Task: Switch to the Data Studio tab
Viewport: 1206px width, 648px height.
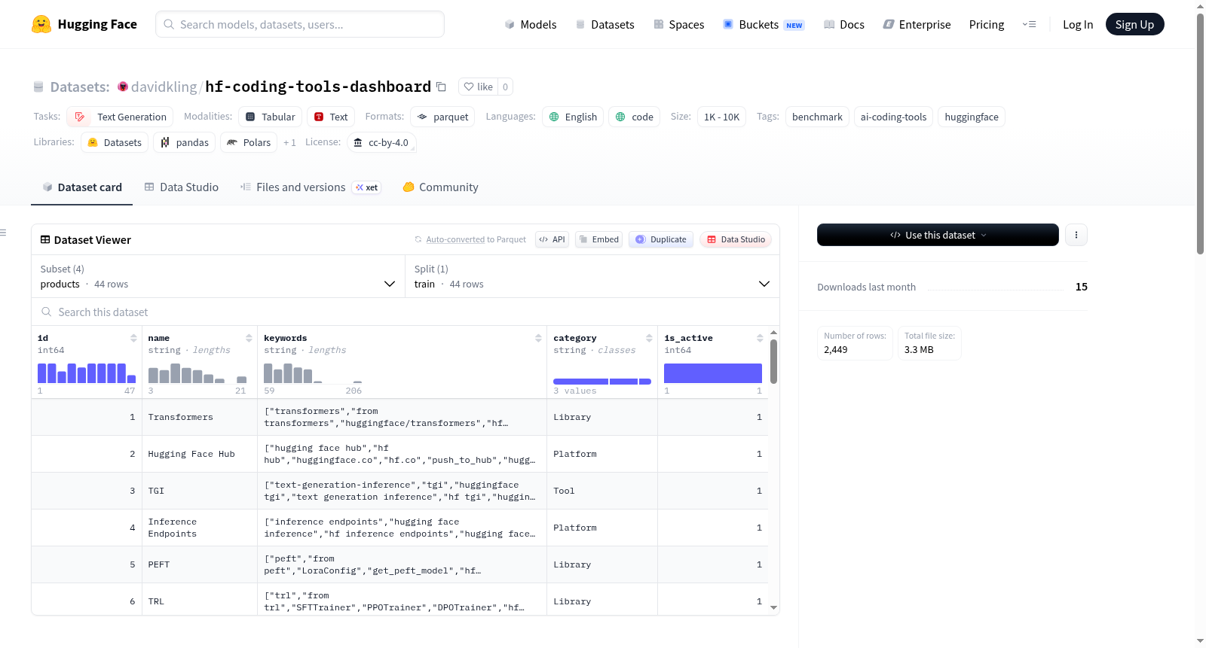Action: point(182,187)
